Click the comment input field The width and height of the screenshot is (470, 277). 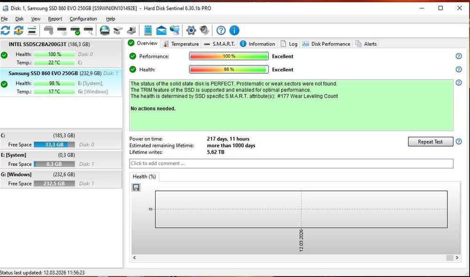[291, 163]
